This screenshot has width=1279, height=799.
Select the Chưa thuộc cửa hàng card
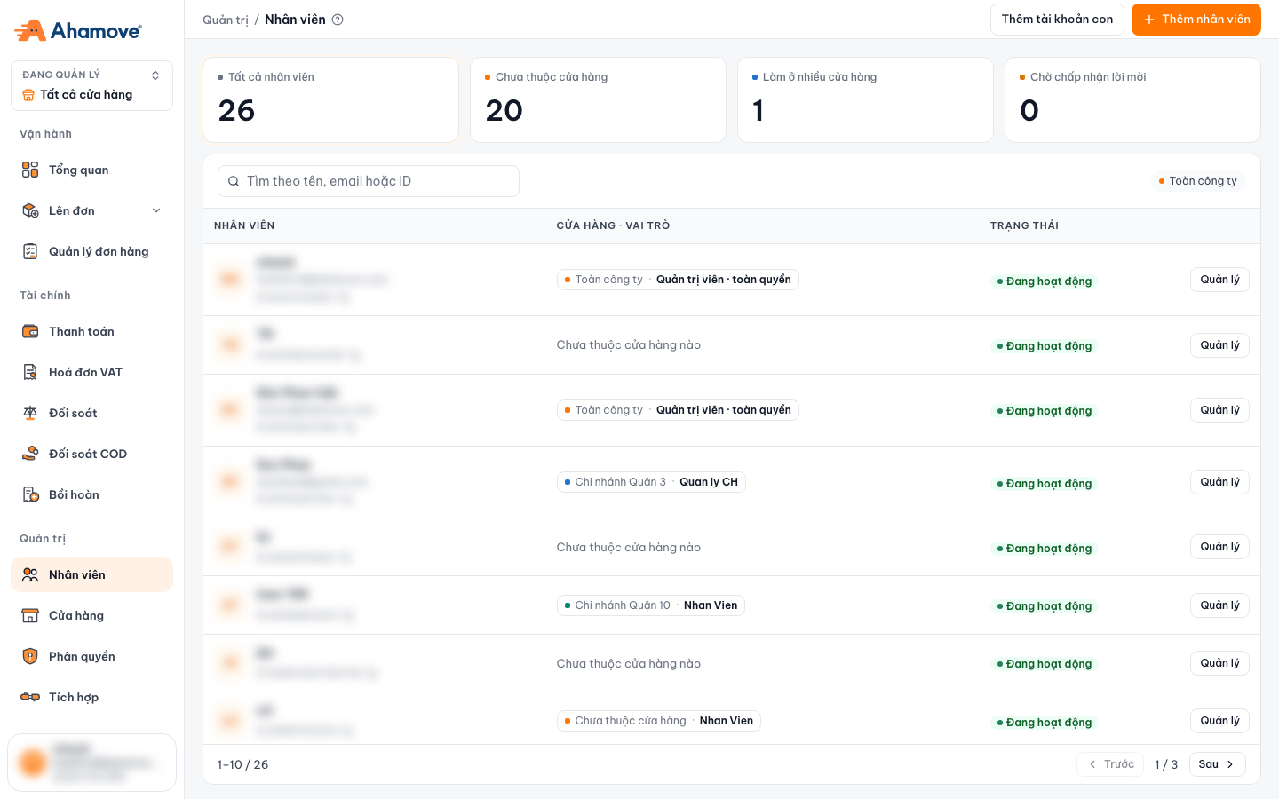pyautogui.click(x=598, y=99)
